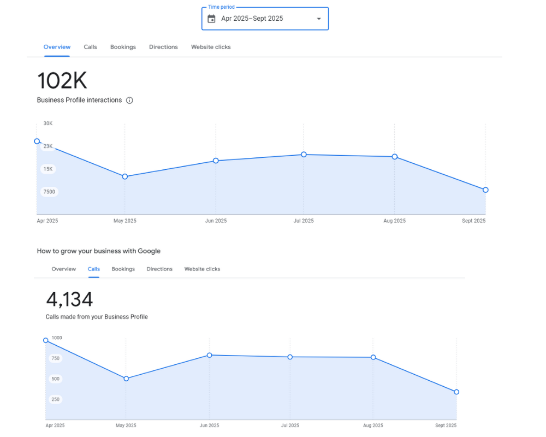The height and width of the screenshot is (437, 546).
Task: Click Sept 2025 data point on interactions chart
Action: point(485,190)
